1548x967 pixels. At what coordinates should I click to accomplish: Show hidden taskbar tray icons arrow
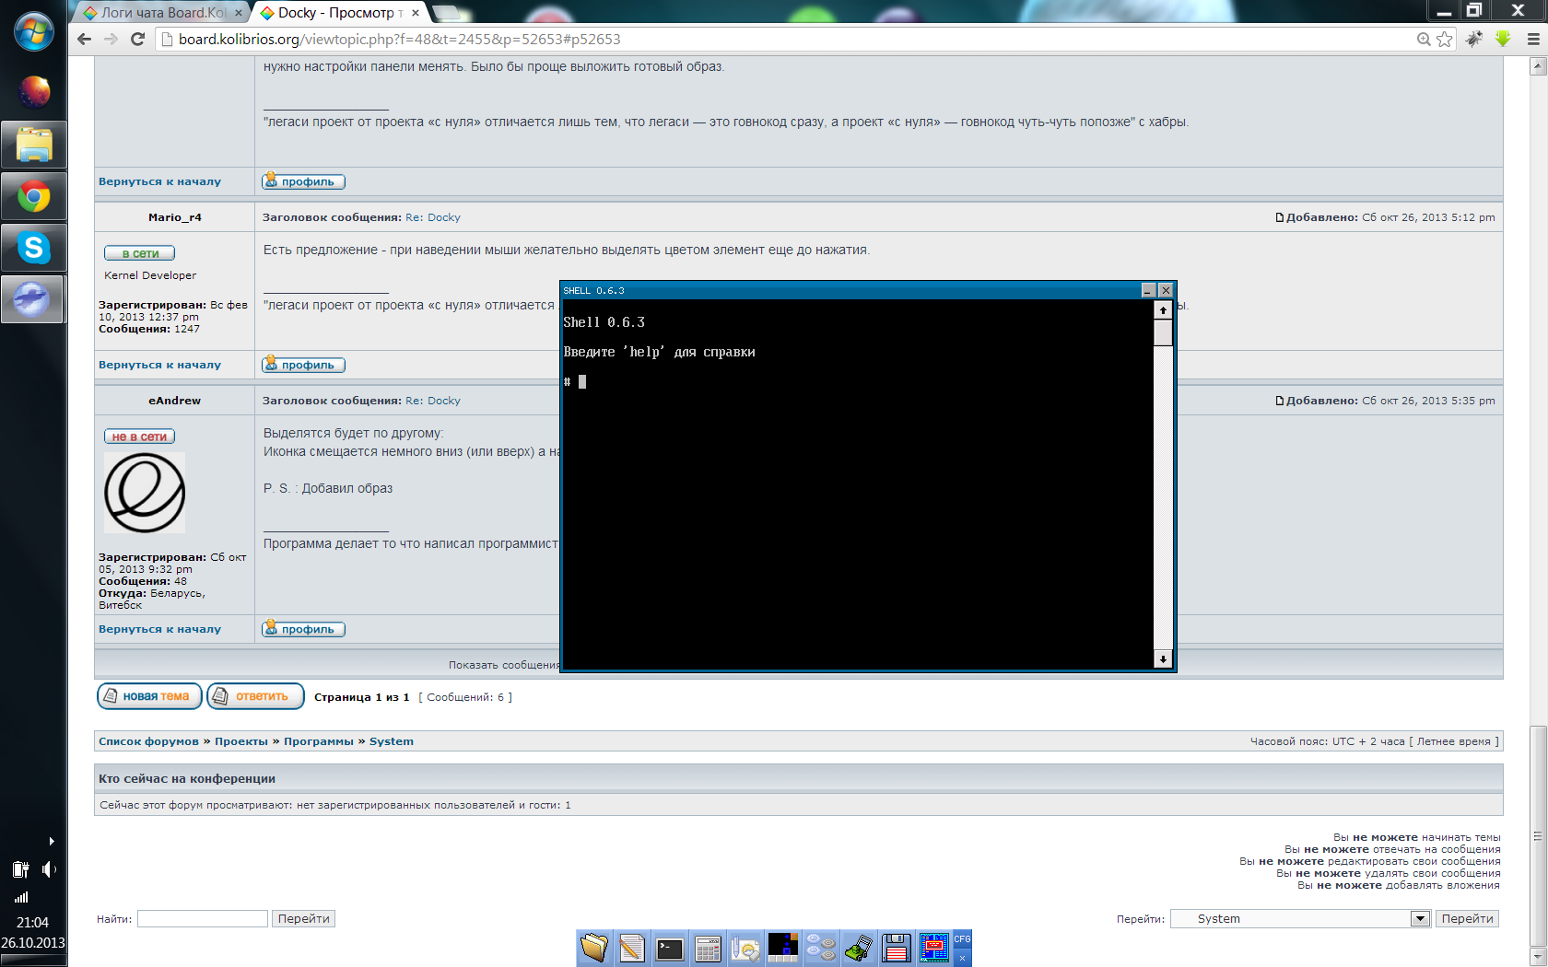coord(52,841)
